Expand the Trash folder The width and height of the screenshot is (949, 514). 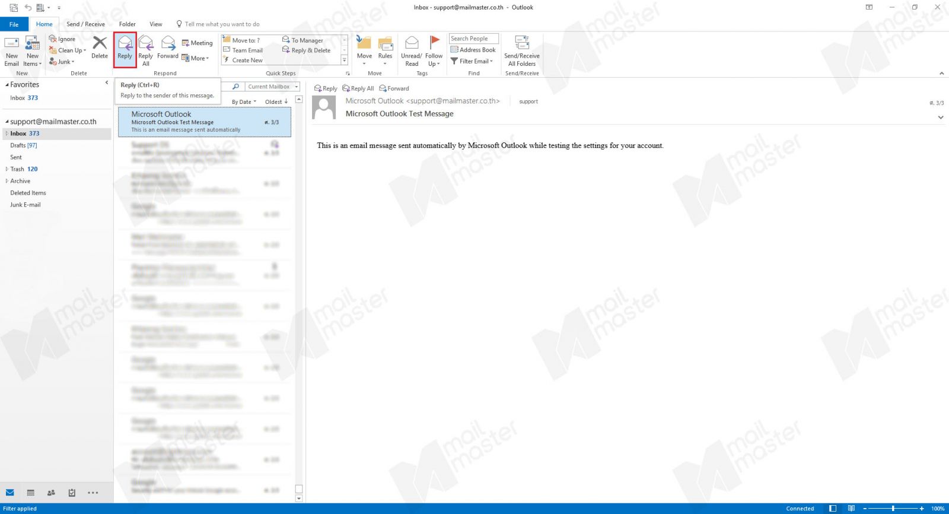coord(7,169)
